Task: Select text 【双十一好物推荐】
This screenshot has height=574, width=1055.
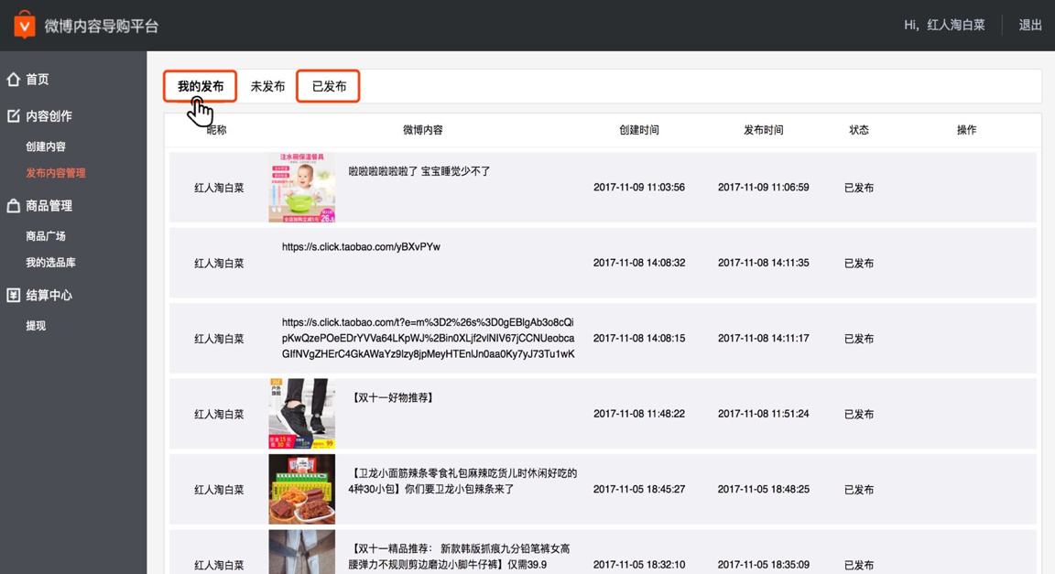Action: pos(392,397)
